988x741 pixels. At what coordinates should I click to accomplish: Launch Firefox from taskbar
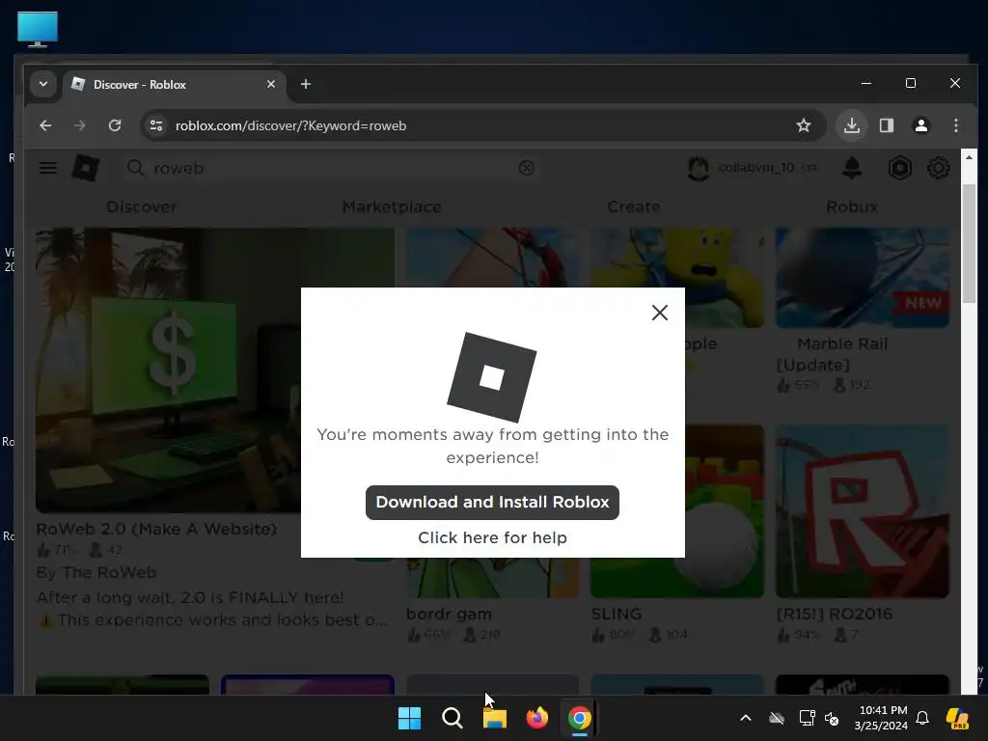(536, 718)
